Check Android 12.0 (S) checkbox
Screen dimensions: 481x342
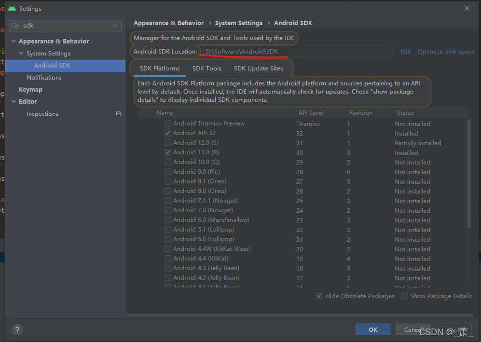(168, 143)
